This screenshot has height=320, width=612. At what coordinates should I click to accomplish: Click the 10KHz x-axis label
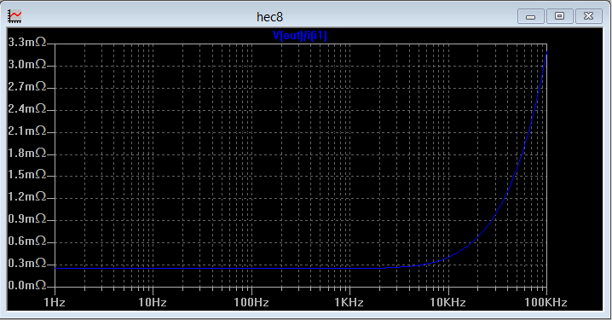tap(447, 302)
